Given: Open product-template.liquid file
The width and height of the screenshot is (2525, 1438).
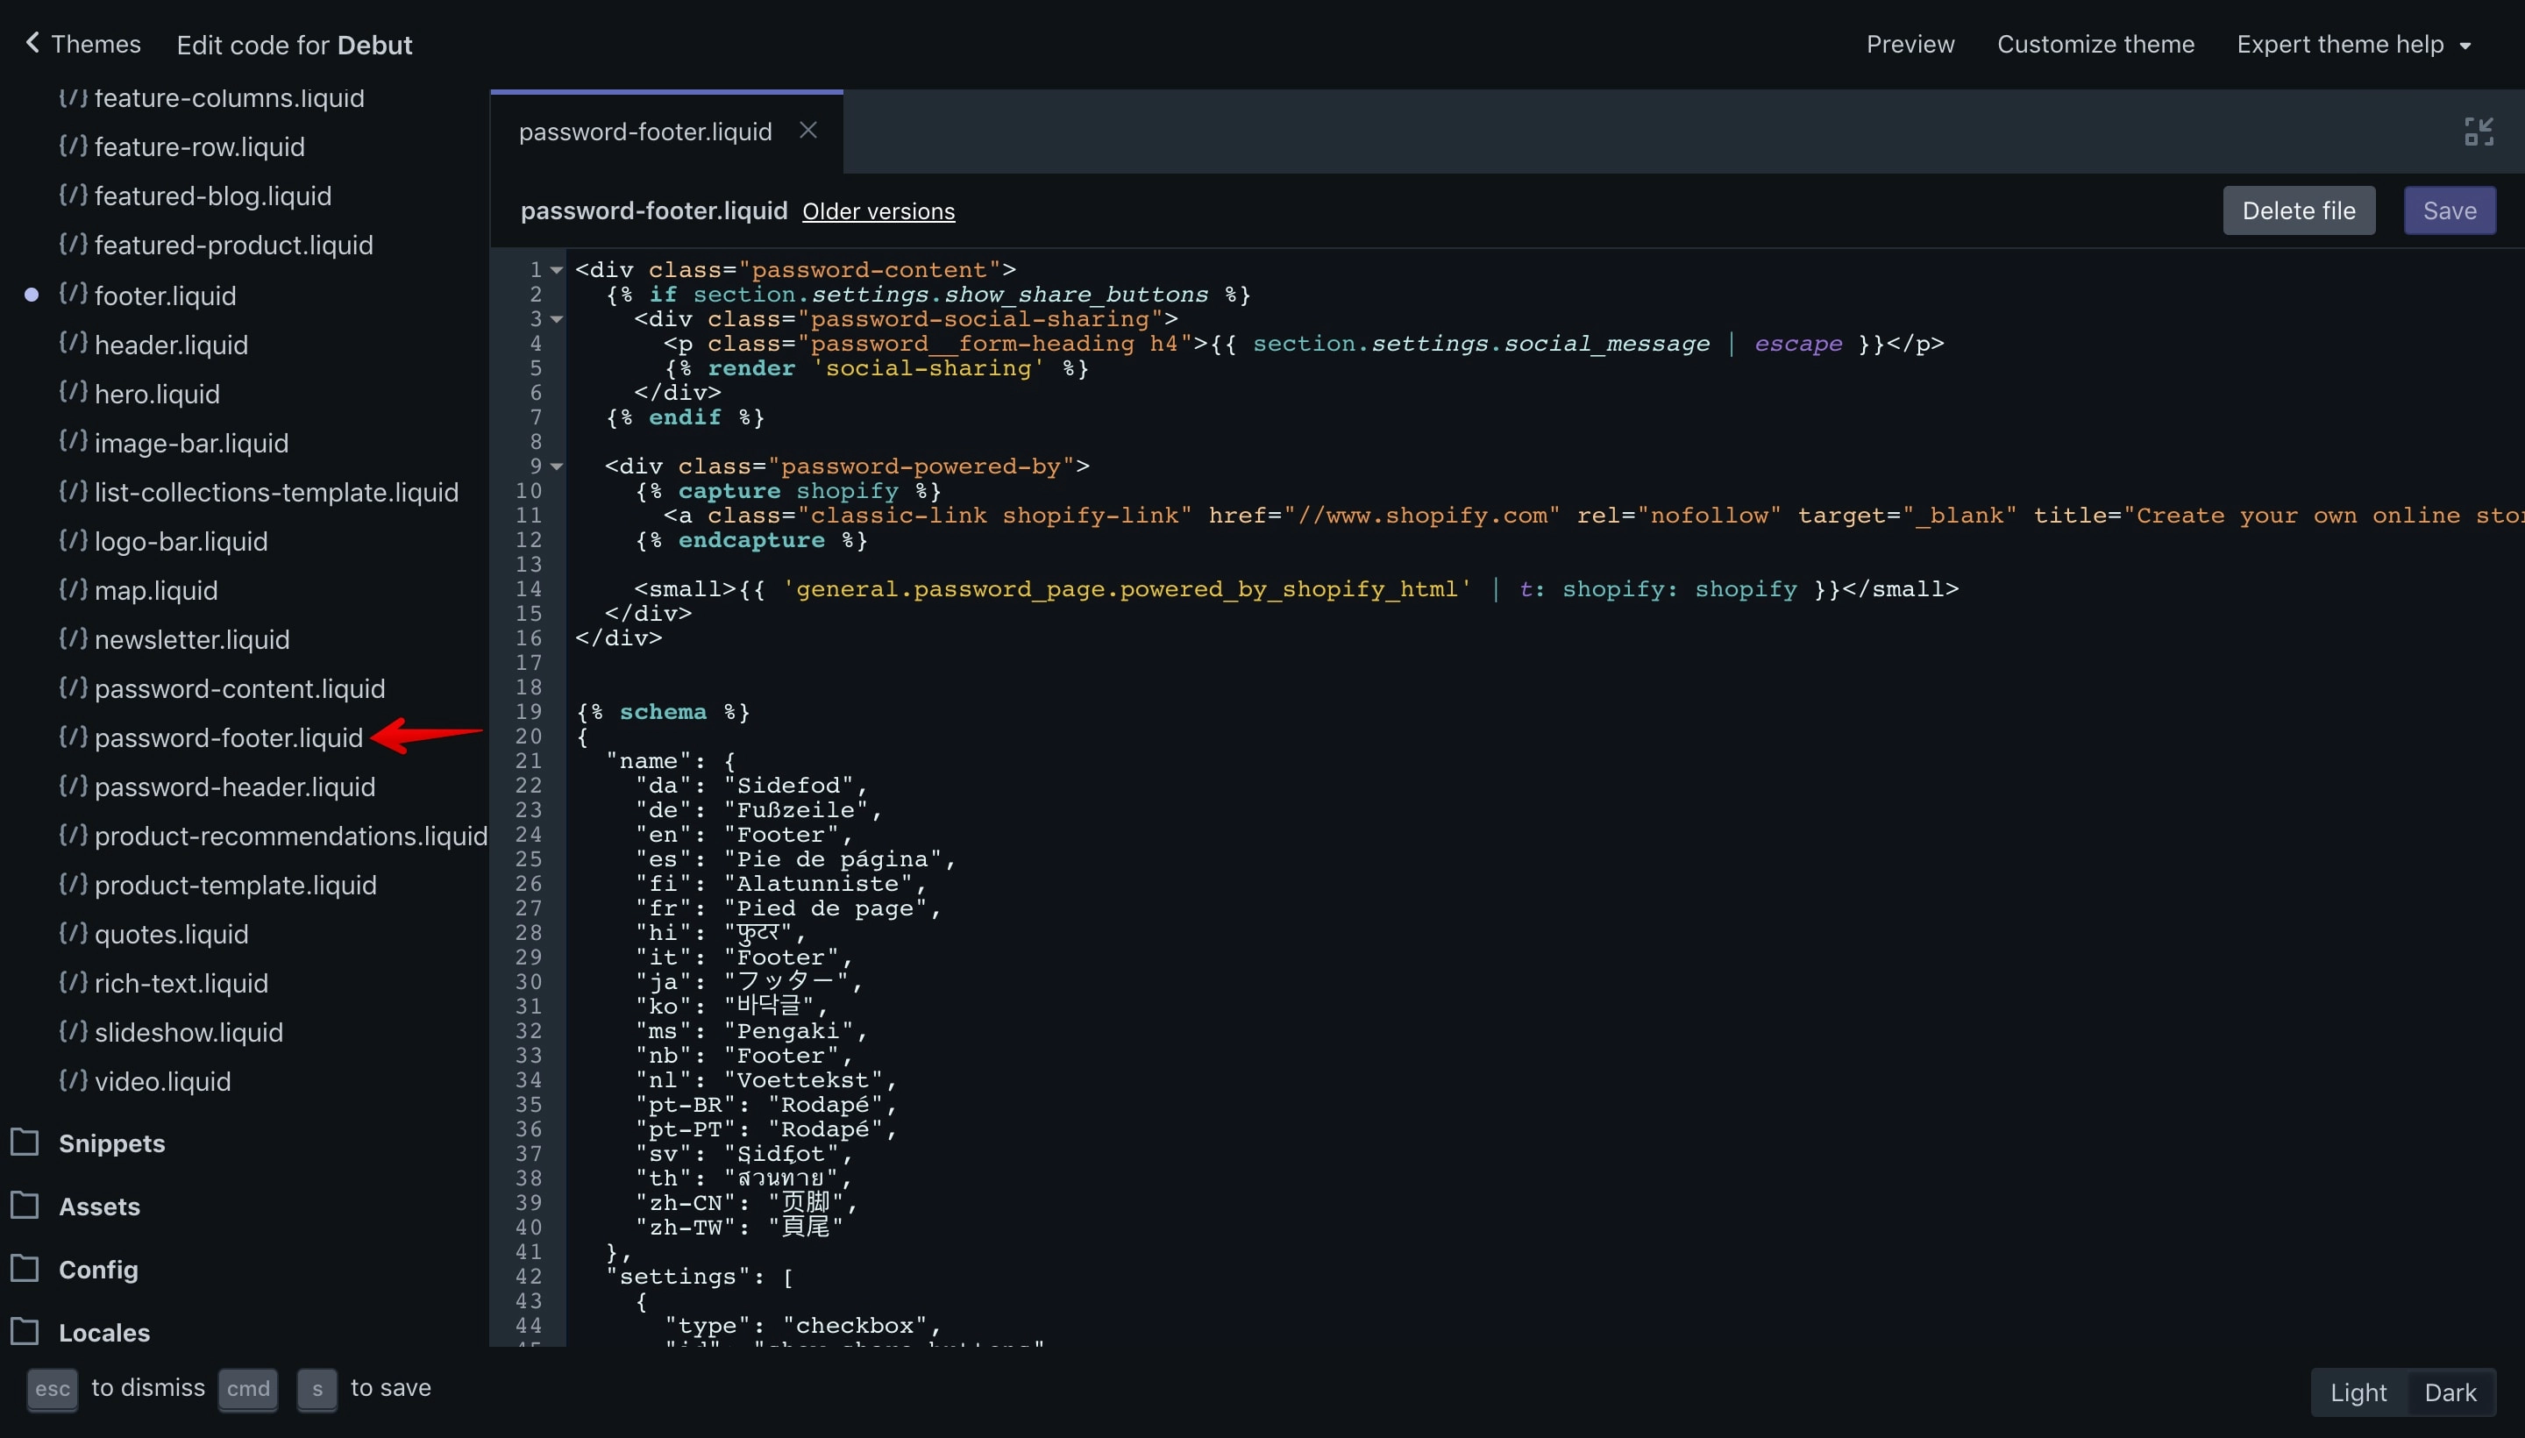Looking at the screenshot, I should coord(235,886).
